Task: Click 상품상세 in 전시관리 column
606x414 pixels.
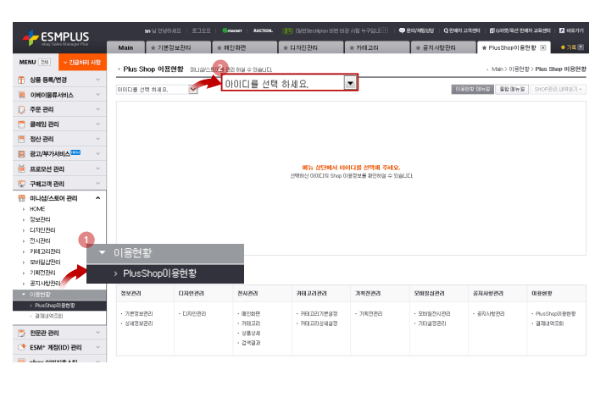Action: 251,333
